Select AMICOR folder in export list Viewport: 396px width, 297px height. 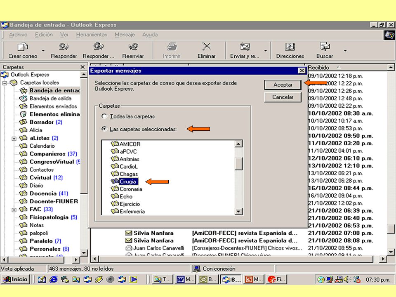[130, 144]
